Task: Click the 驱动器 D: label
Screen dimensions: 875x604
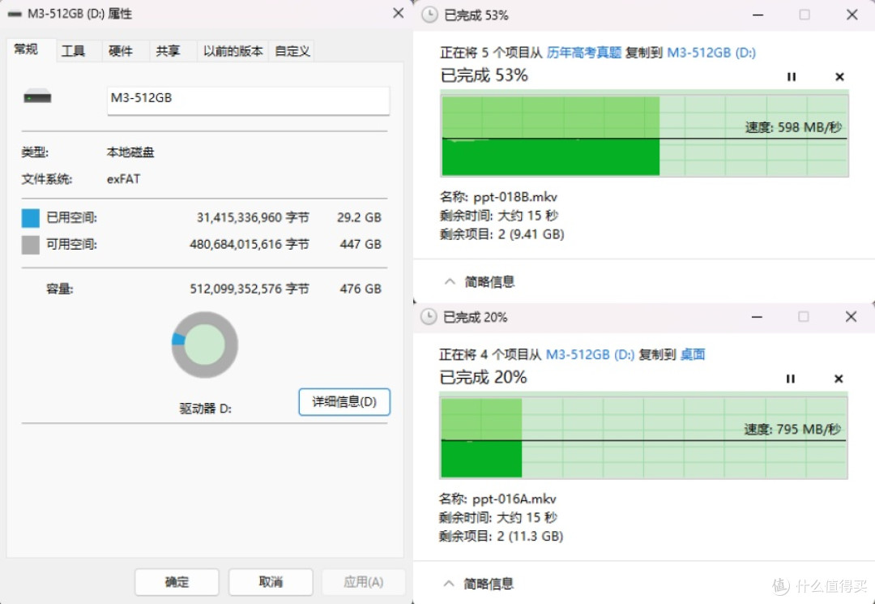Action: [205, 409]
